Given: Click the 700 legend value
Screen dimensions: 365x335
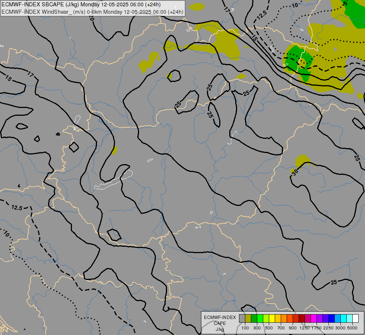Looking at the screenshot, I should pos(281,328).
